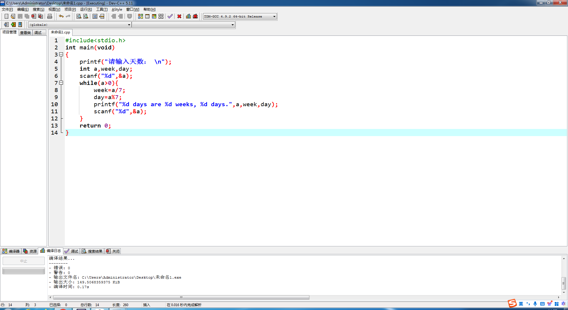Click the blue bookmark toolbar icon

[20, 25]
